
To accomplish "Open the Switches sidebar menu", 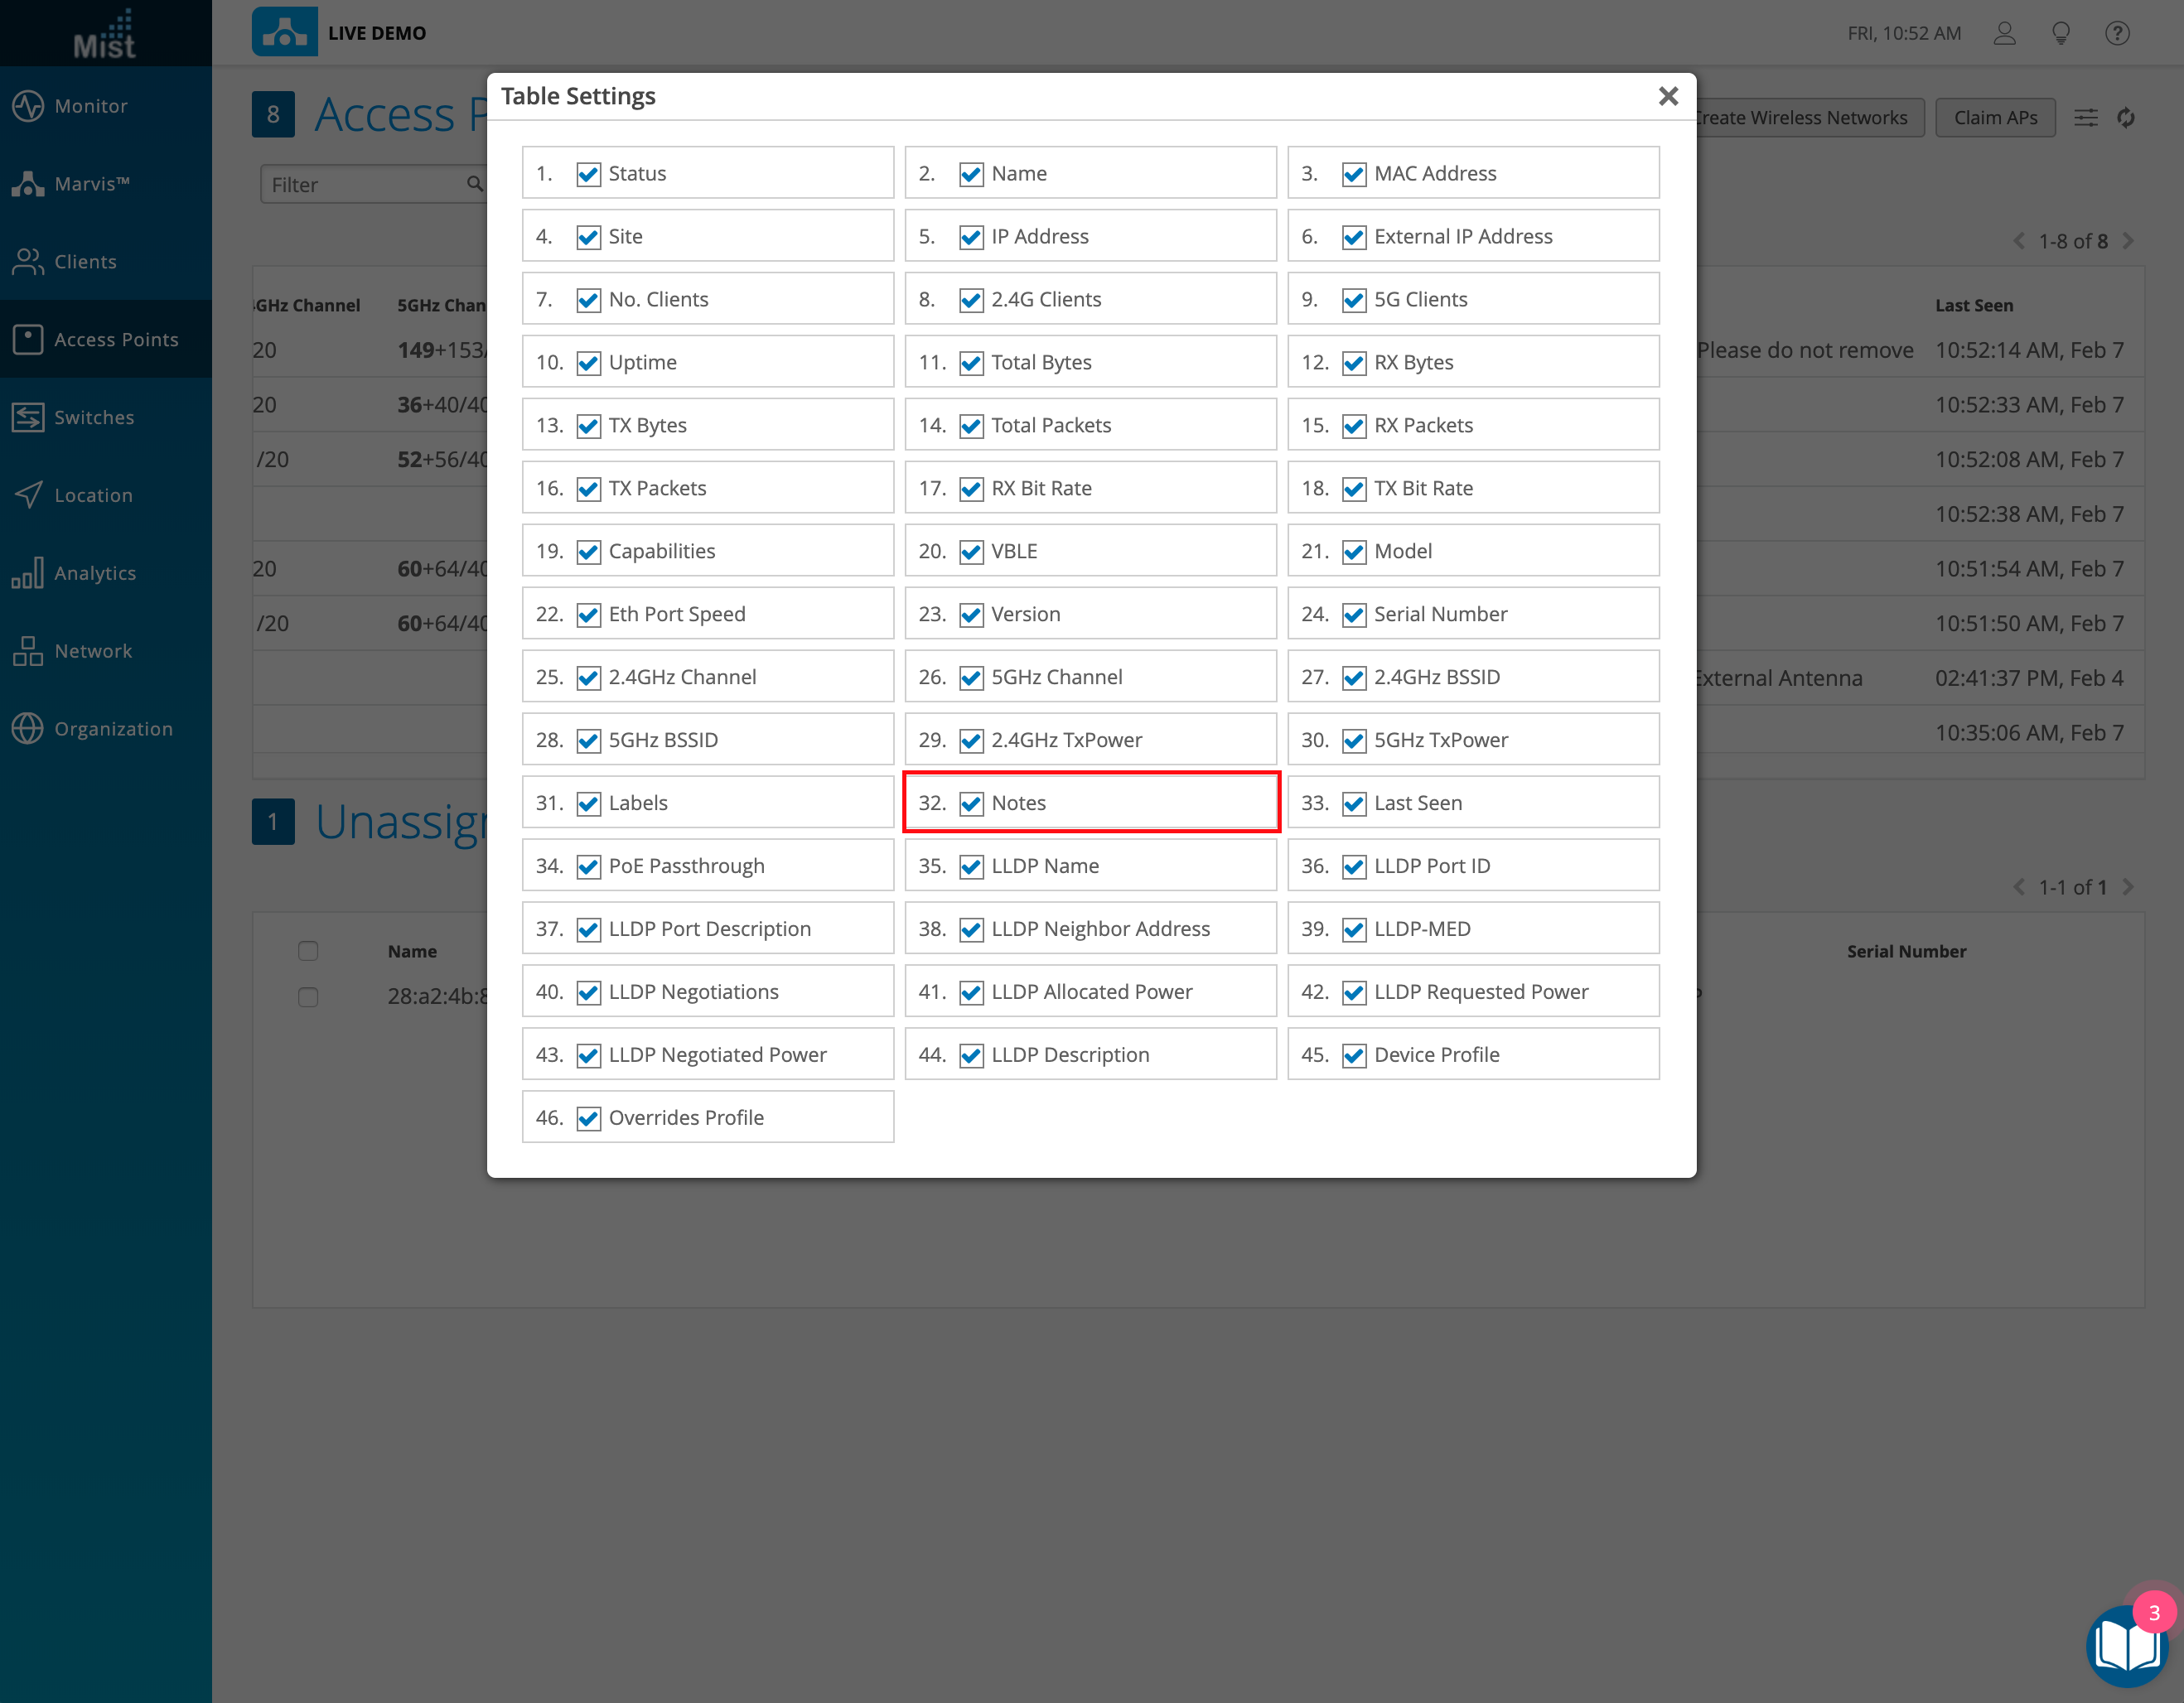I will tap(94, 417).
